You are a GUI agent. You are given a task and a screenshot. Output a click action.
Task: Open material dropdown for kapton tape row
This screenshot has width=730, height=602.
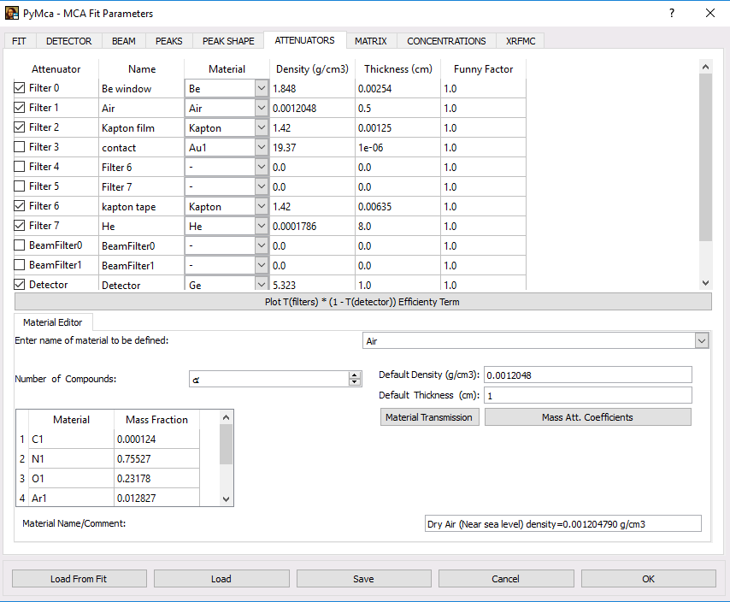coord(262,206)
